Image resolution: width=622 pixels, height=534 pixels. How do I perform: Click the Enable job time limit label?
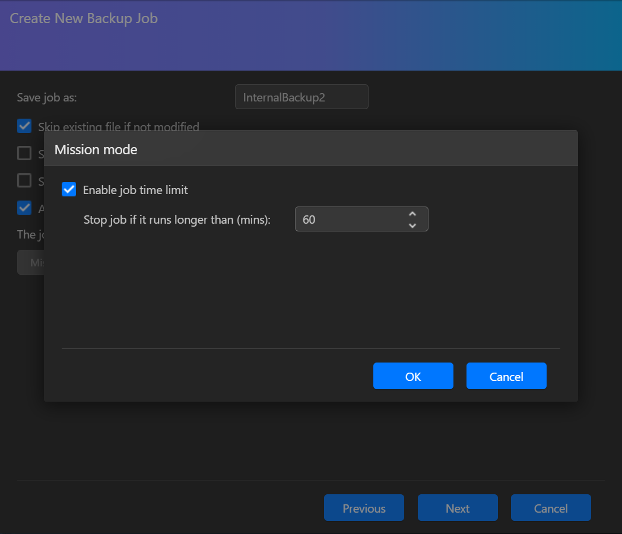click(x=135, y=190)
